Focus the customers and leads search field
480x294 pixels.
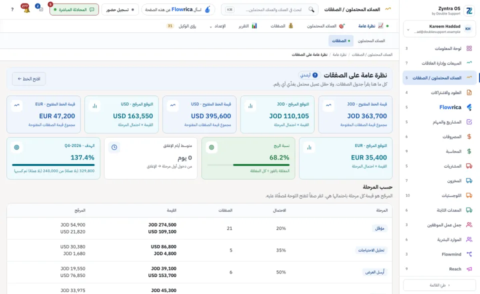pos(269,9)
